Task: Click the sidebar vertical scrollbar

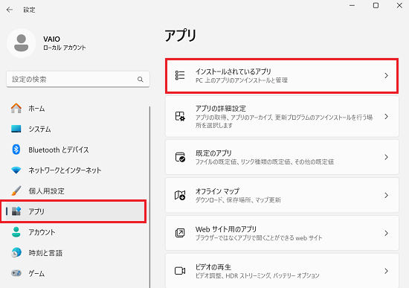Action: click(149, 197)
